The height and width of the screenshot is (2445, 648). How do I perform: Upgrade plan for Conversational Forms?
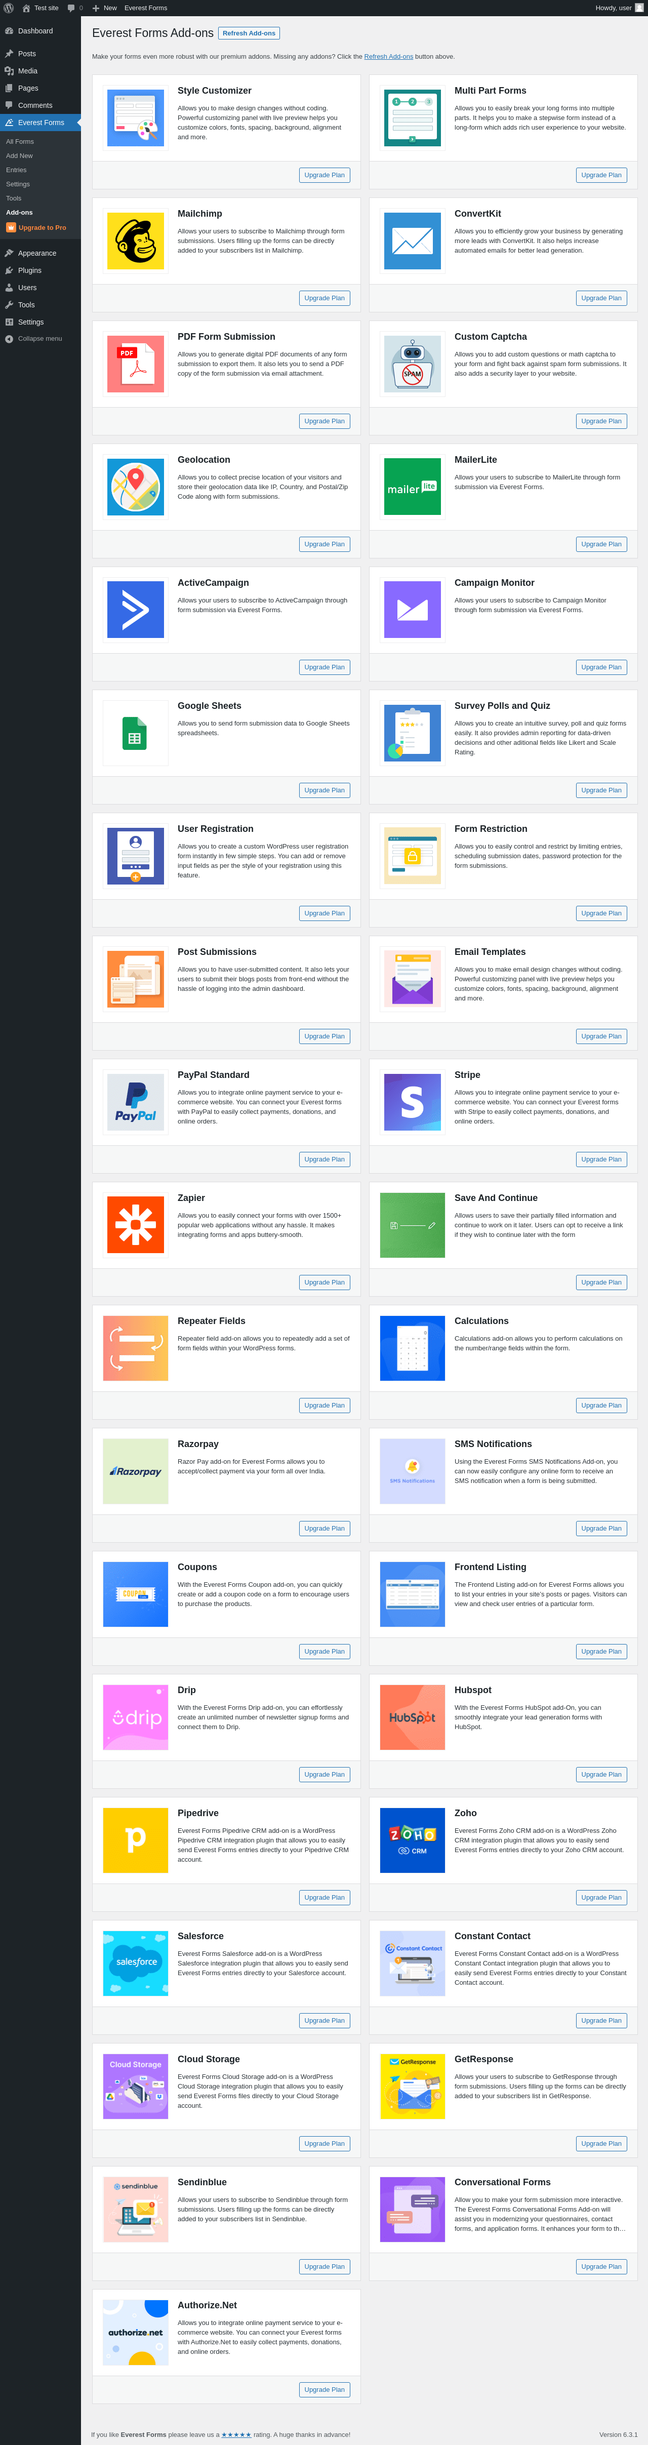601,2267
